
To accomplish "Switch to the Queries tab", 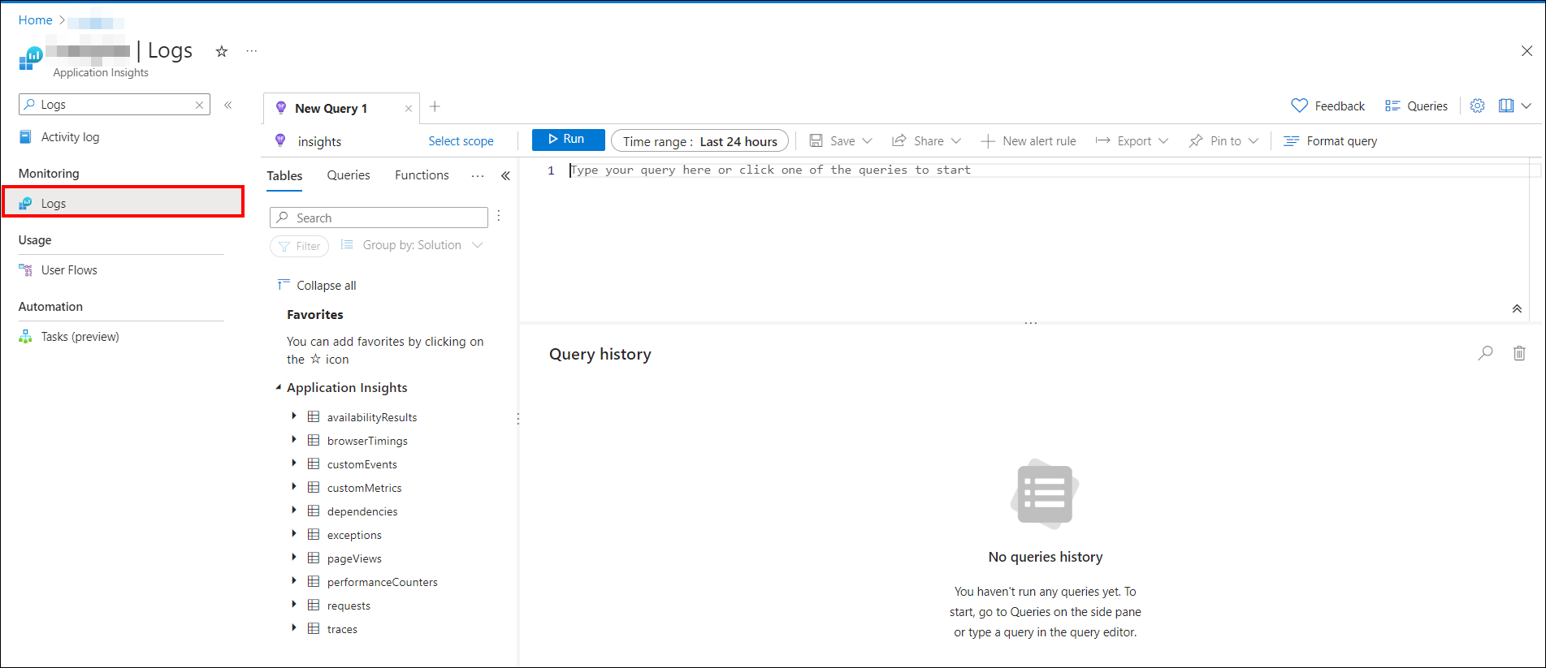I will coord(349,175).
